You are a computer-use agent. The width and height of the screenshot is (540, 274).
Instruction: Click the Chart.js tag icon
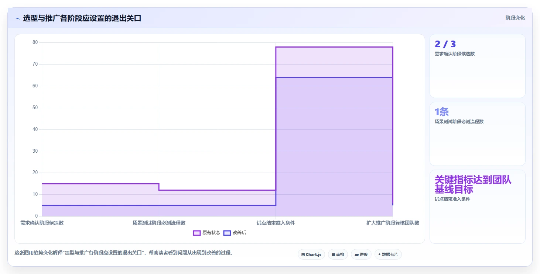coord(303,254)
